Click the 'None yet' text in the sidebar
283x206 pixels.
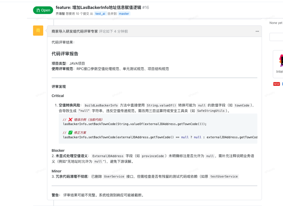coord(276,23)
